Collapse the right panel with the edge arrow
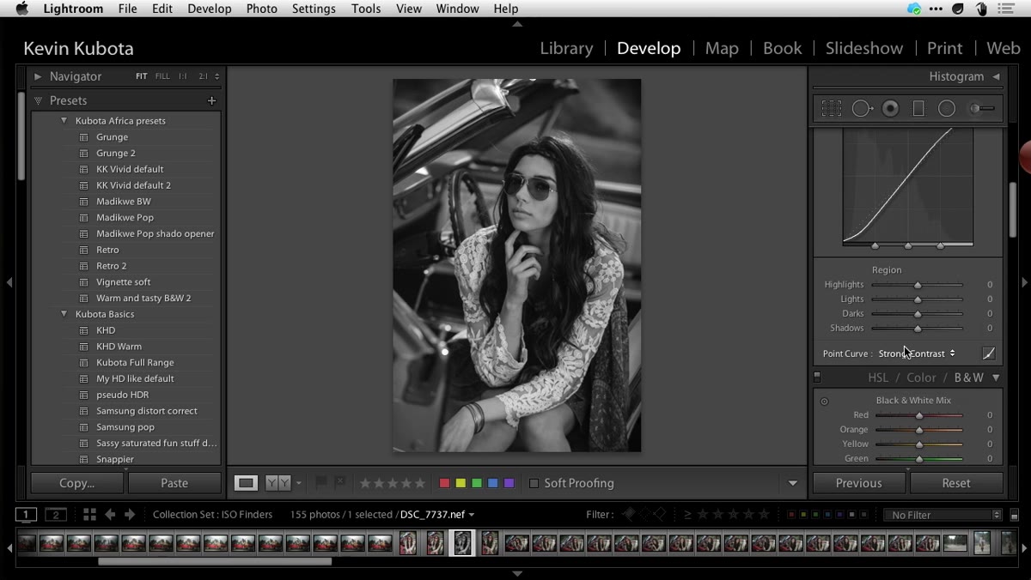This screenshot has width=1031, height=580. (1024, 282)
